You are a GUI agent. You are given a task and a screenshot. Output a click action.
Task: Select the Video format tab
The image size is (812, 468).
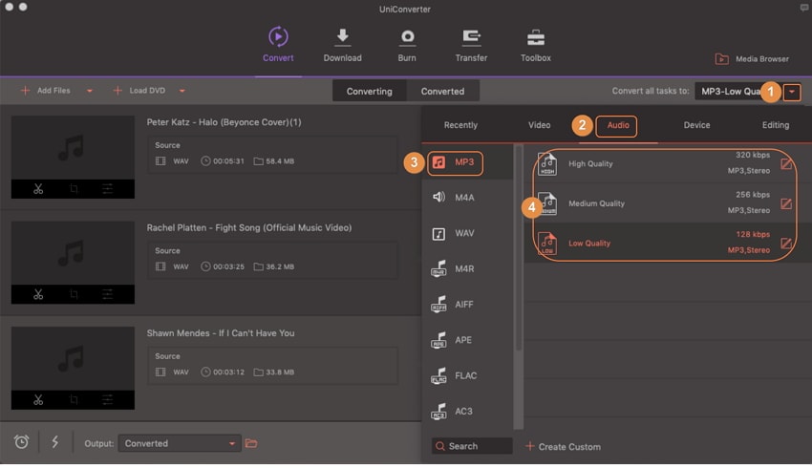pos(539,125)
